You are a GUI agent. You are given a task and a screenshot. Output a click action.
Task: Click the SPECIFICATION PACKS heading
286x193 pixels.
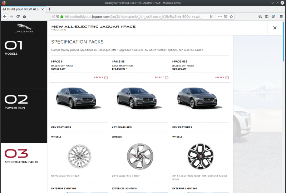[77, 42]
